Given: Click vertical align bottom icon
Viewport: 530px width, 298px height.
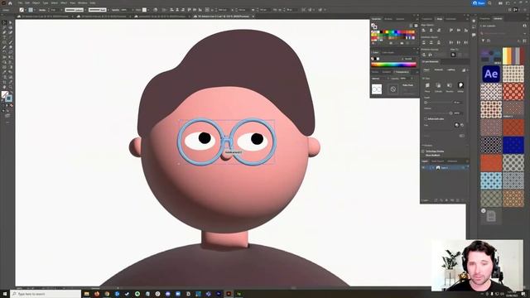Looking at the screenshot, I should tap(466, 31).
